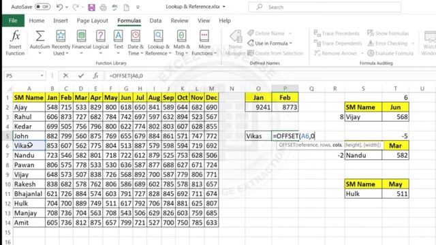Open the More Functions icon
This screenshot has height=245, width=436.
click(x=204, y=36)
